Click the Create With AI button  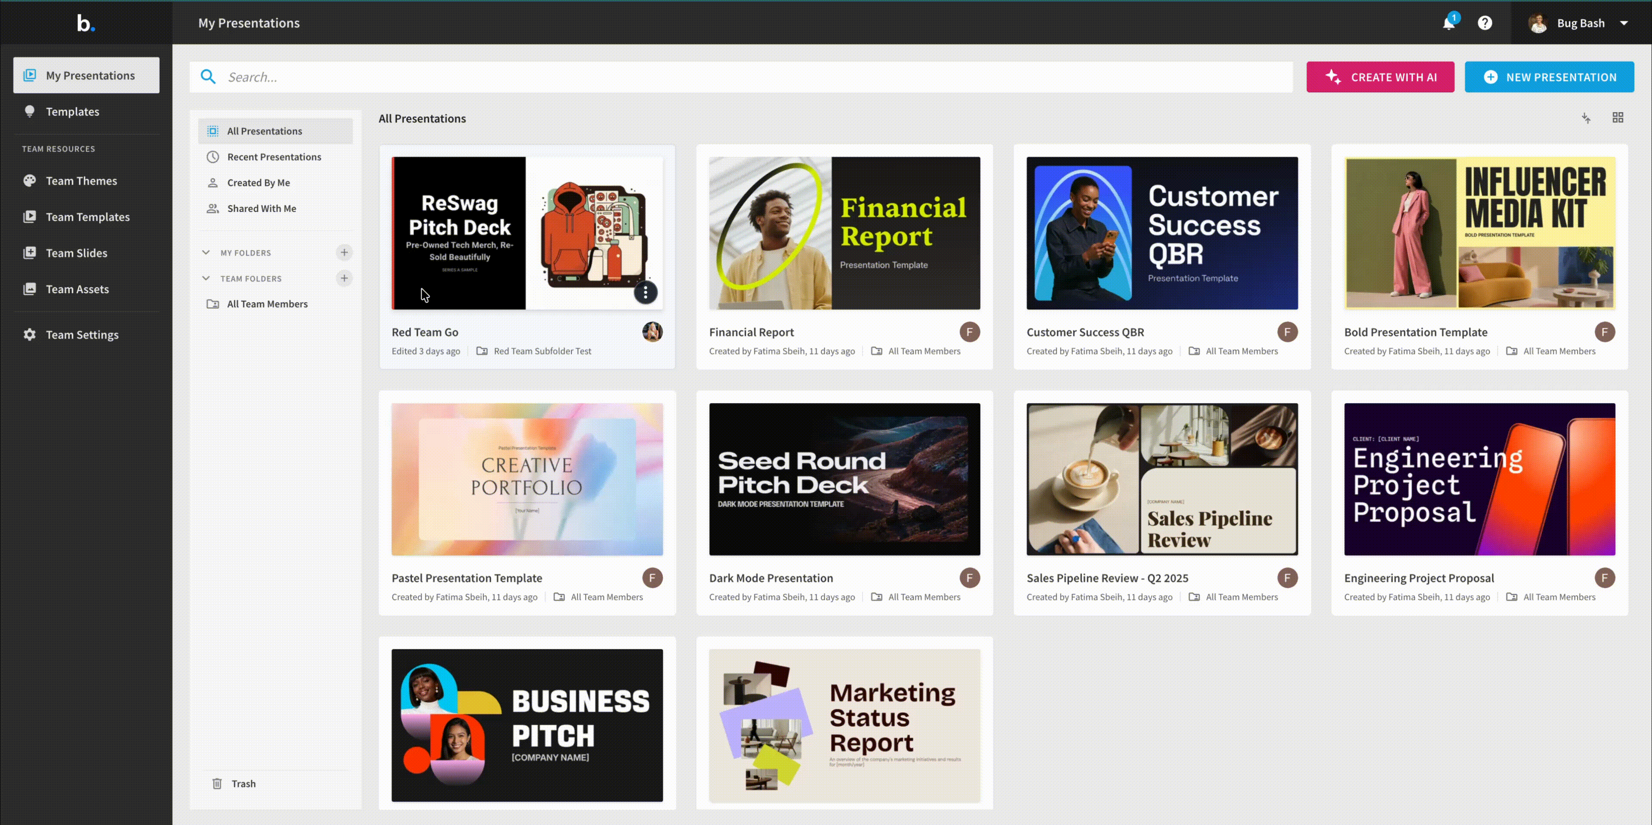[x=1380, y=77]
